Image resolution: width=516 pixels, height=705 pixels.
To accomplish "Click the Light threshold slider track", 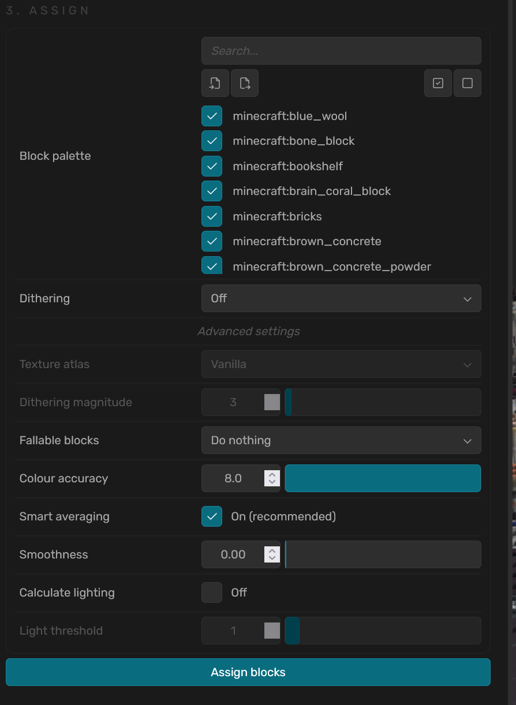I will click(x=383, y=631).
